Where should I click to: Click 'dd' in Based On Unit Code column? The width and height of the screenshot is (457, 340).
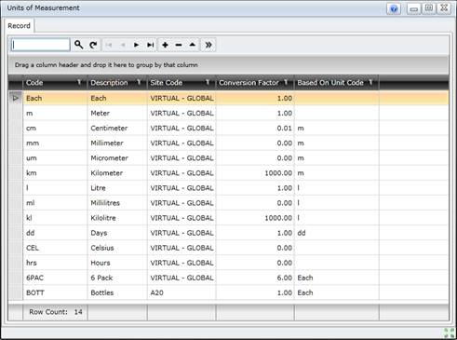(x=337, y=233)
